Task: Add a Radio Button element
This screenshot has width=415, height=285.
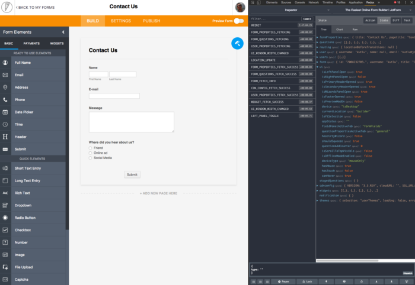Action: (33, 218)
